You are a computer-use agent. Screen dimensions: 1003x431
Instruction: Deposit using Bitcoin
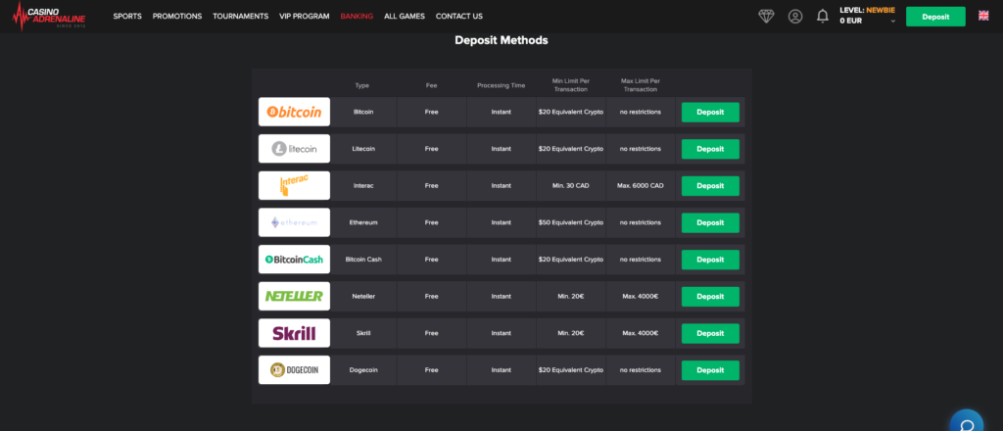(x=710, y=112)
